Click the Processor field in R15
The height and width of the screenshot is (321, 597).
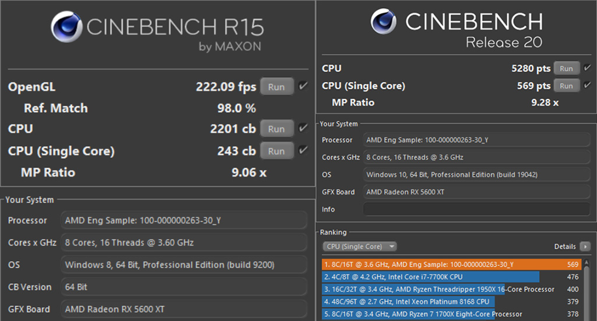point(184,220)
